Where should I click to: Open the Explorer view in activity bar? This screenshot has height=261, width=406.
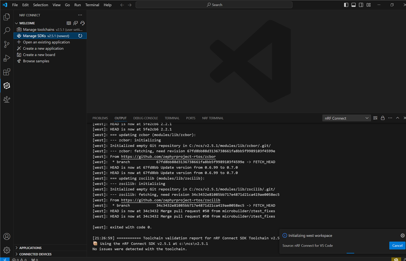(7, 17)
